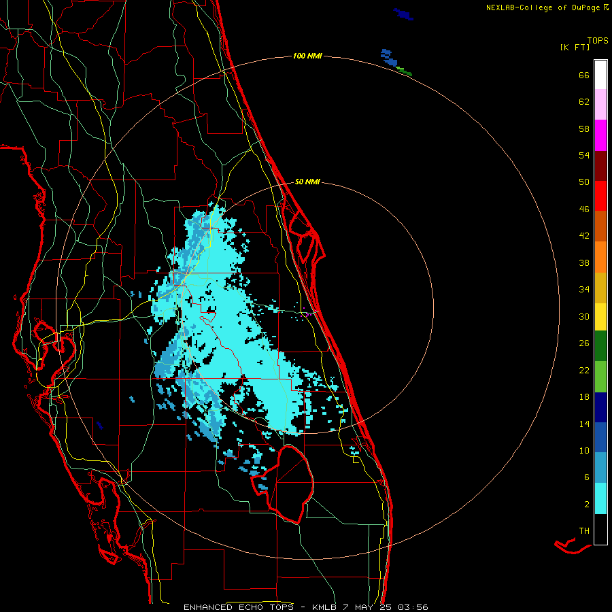This screenshot has width=612, height=612.
Task: Click the '66' legend value
Action: point(584,75)
